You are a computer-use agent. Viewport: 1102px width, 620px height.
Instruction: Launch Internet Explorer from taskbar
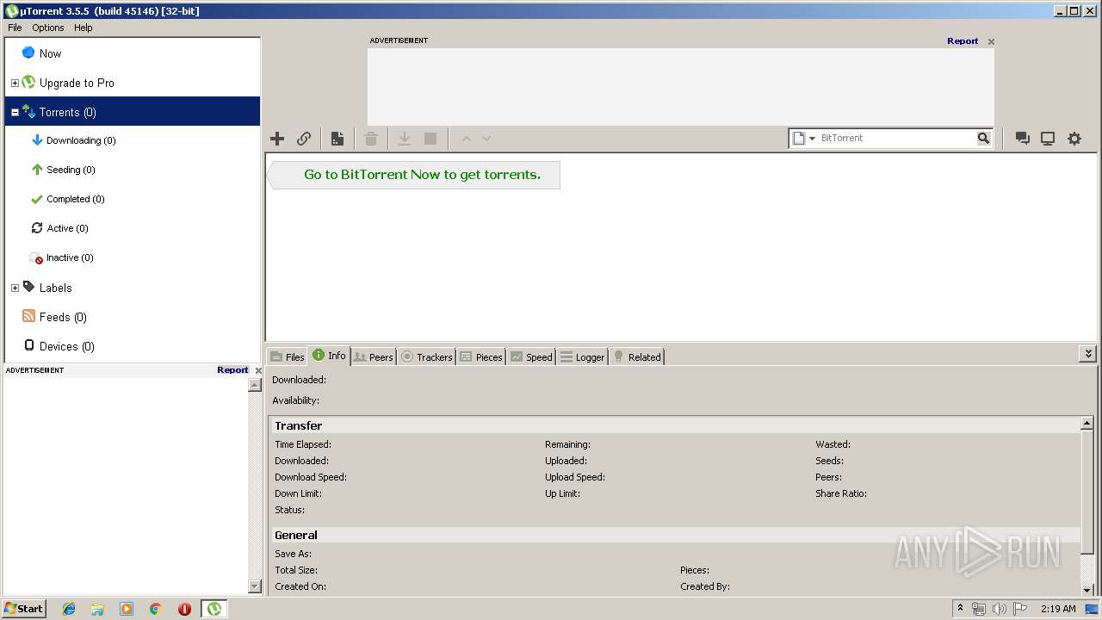point(69,609)
